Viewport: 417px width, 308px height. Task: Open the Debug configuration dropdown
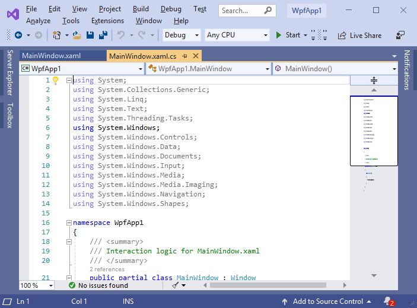pos(182,35)
